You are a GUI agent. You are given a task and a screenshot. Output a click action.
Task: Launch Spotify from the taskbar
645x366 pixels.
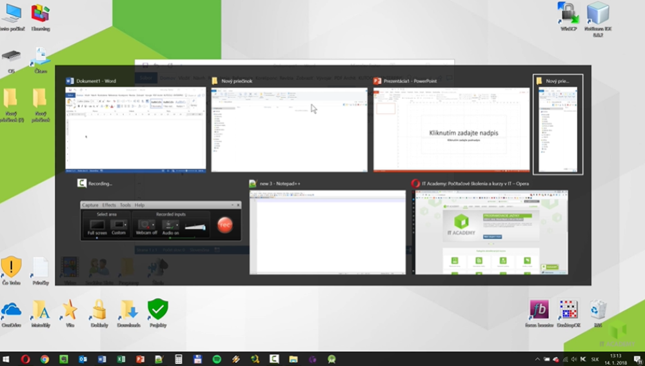click(217, 359)
